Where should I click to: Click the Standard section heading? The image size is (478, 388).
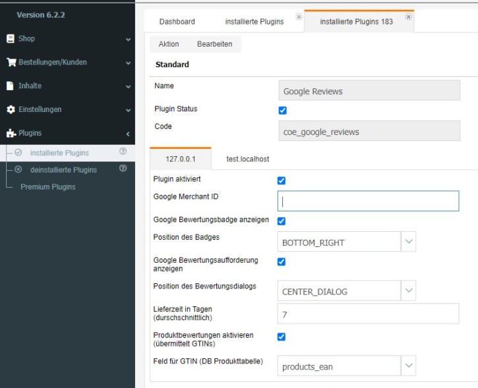(172, 65)
